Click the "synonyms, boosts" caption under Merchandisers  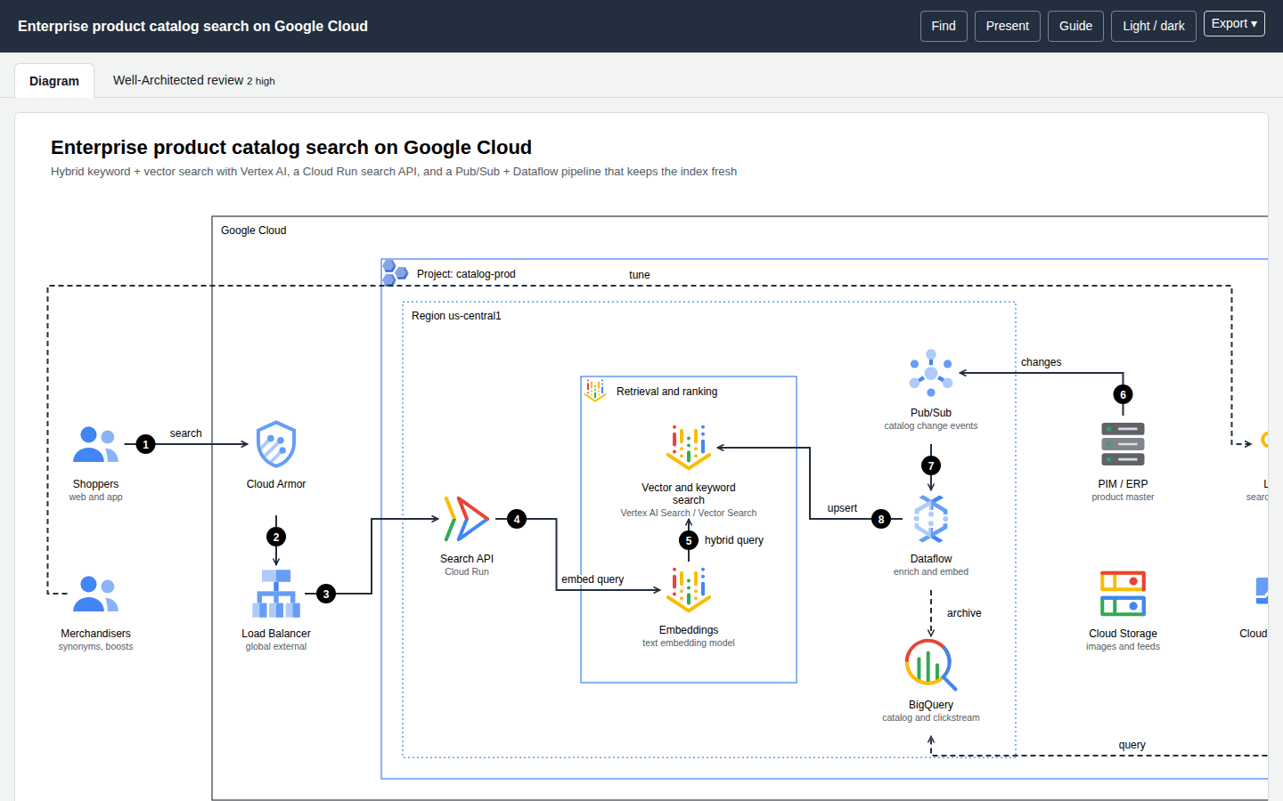pos(95,647)
